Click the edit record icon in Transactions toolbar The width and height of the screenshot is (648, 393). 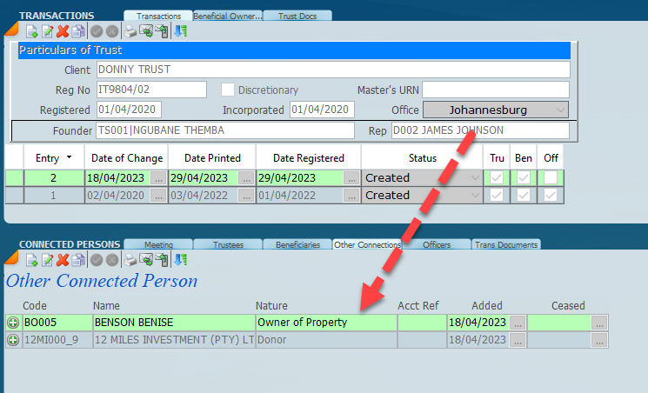pos(47,31)
